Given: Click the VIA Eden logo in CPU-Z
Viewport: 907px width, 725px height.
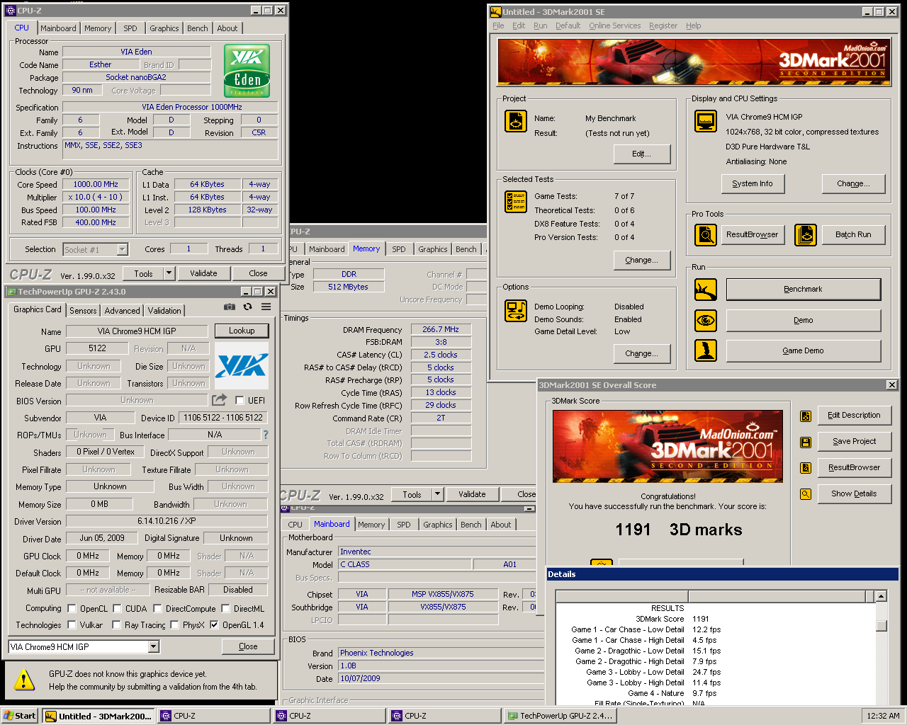Looking at the screenshot, I should 247,70.
